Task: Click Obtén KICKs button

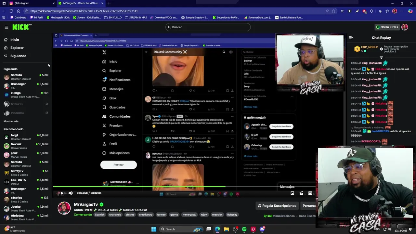Action: pos(387,27)
